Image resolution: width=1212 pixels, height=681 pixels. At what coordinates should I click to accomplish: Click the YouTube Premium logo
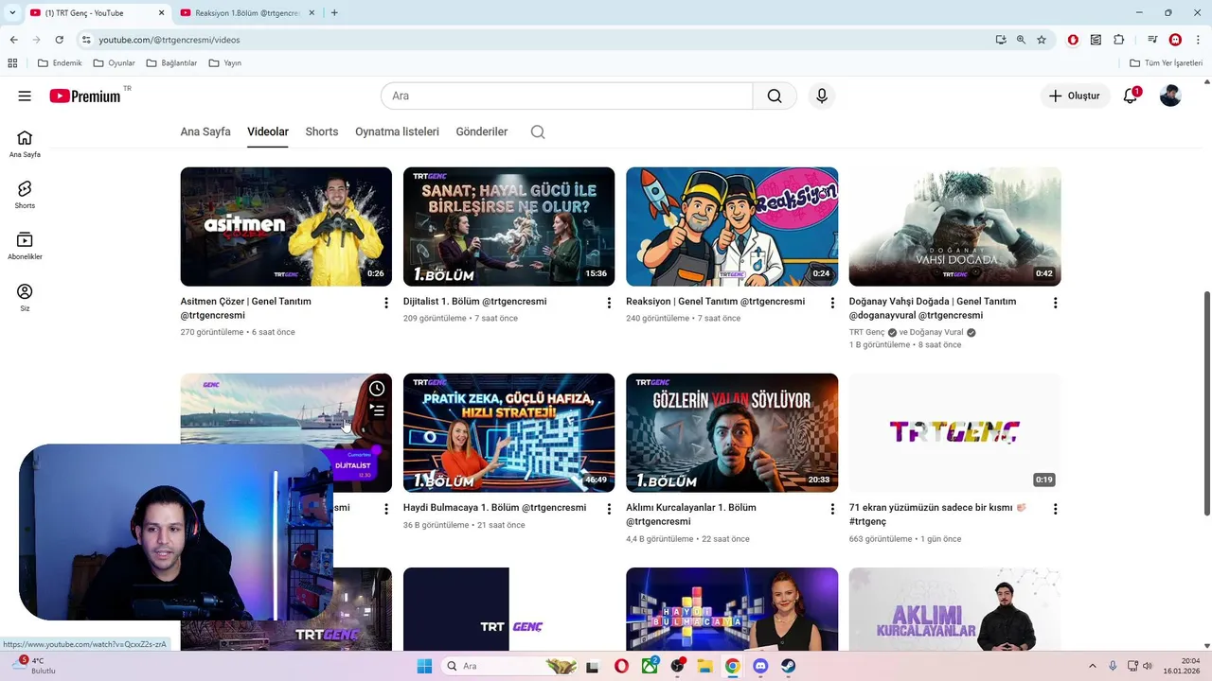85,96
